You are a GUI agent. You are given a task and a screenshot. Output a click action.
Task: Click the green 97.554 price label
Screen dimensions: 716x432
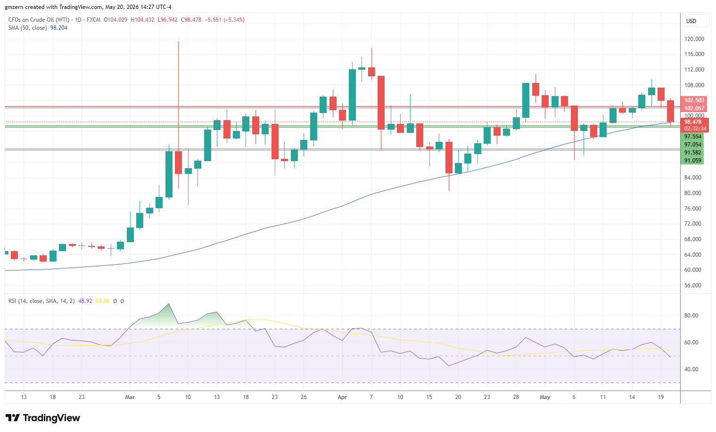coord(693,137)
